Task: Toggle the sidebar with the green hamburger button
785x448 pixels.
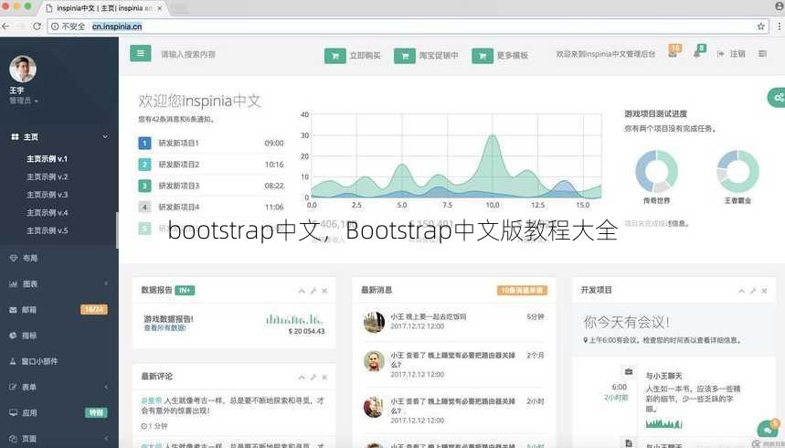Action: [140, 54]
